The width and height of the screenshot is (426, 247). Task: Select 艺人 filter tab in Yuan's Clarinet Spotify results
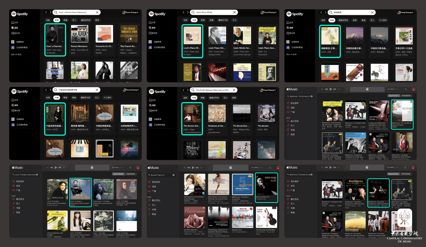(74, 20)
